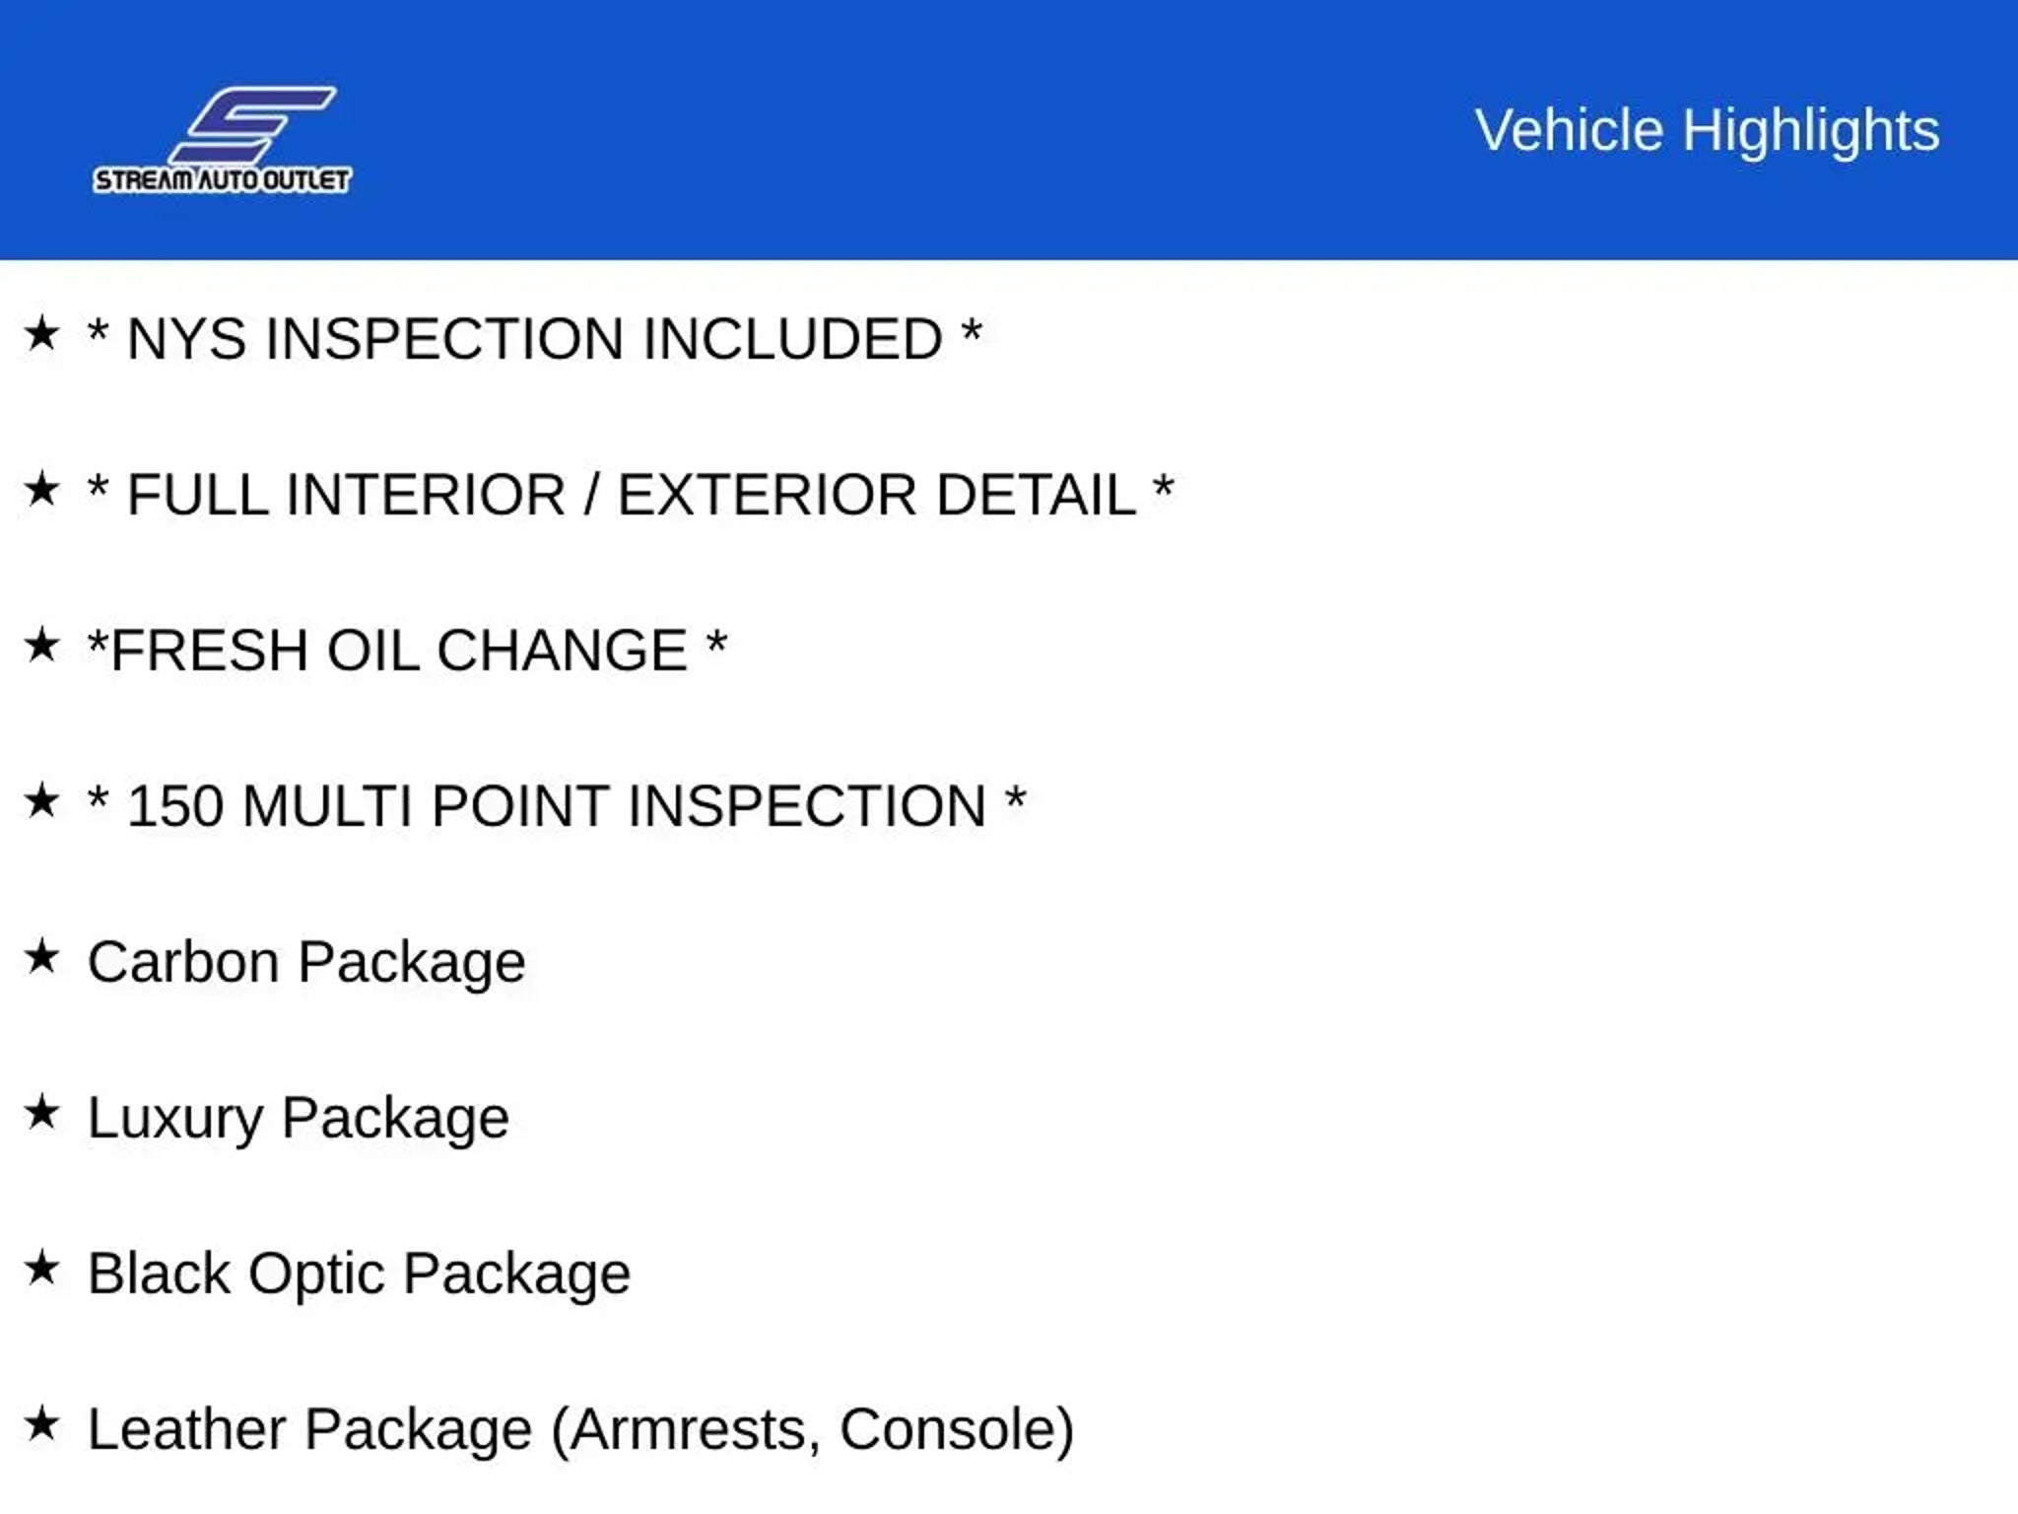
Task: Click the Carbon Package highlight
Action: point(306,963)
